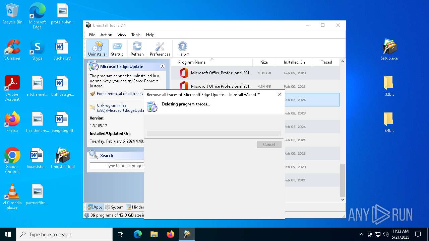
Task: Open the File menu
Action: click(92, 35)
